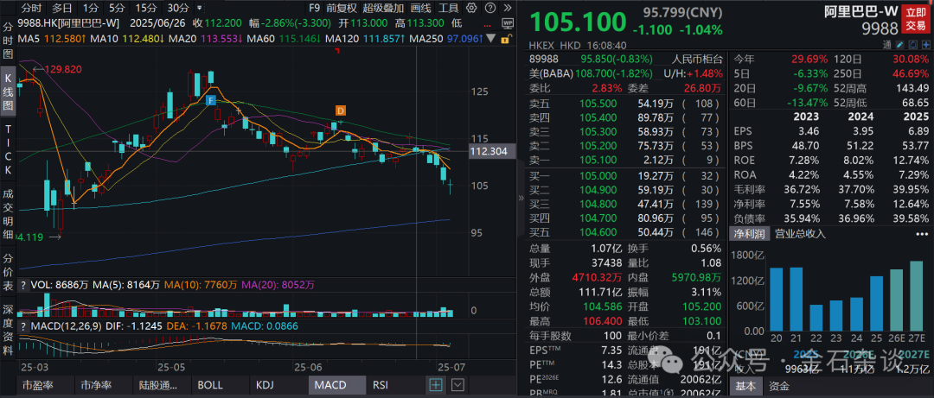Click the 2025 EPS value 6.89
Screen dimensions: 934x398
(x=918, y=130)
